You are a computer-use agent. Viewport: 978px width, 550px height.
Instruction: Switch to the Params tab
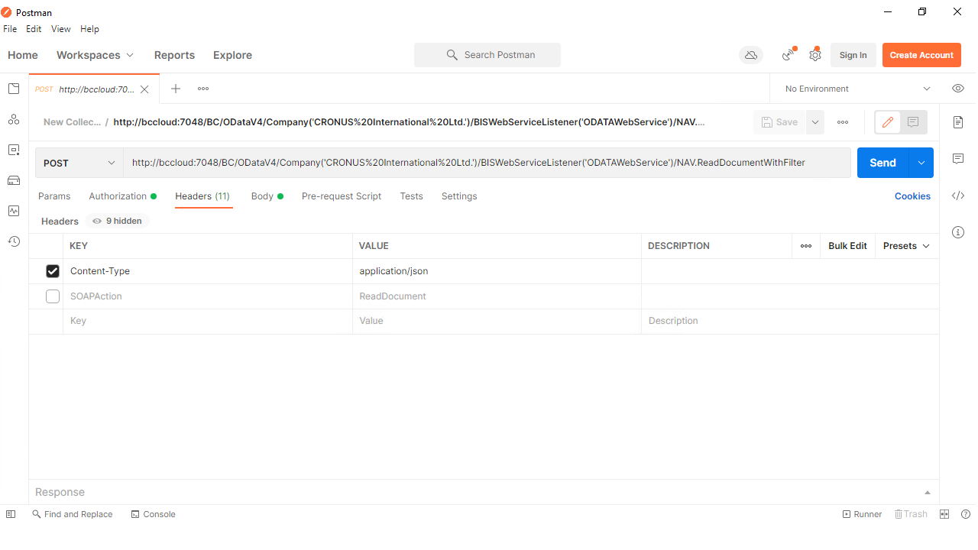point(54,196)
